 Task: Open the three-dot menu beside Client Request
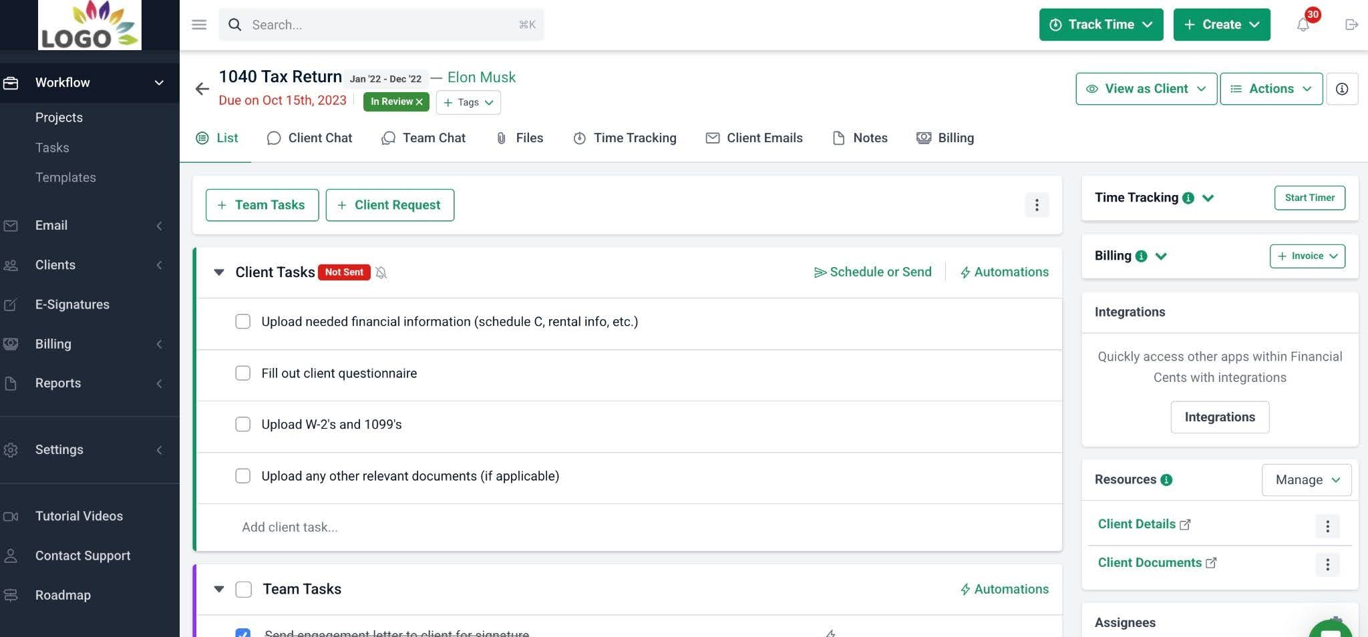tap(1037, 205)
